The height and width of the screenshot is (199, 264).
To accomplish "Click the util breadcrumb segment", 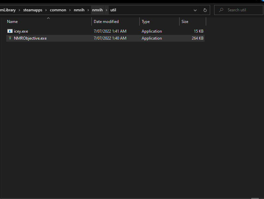I will click(113, 10).
